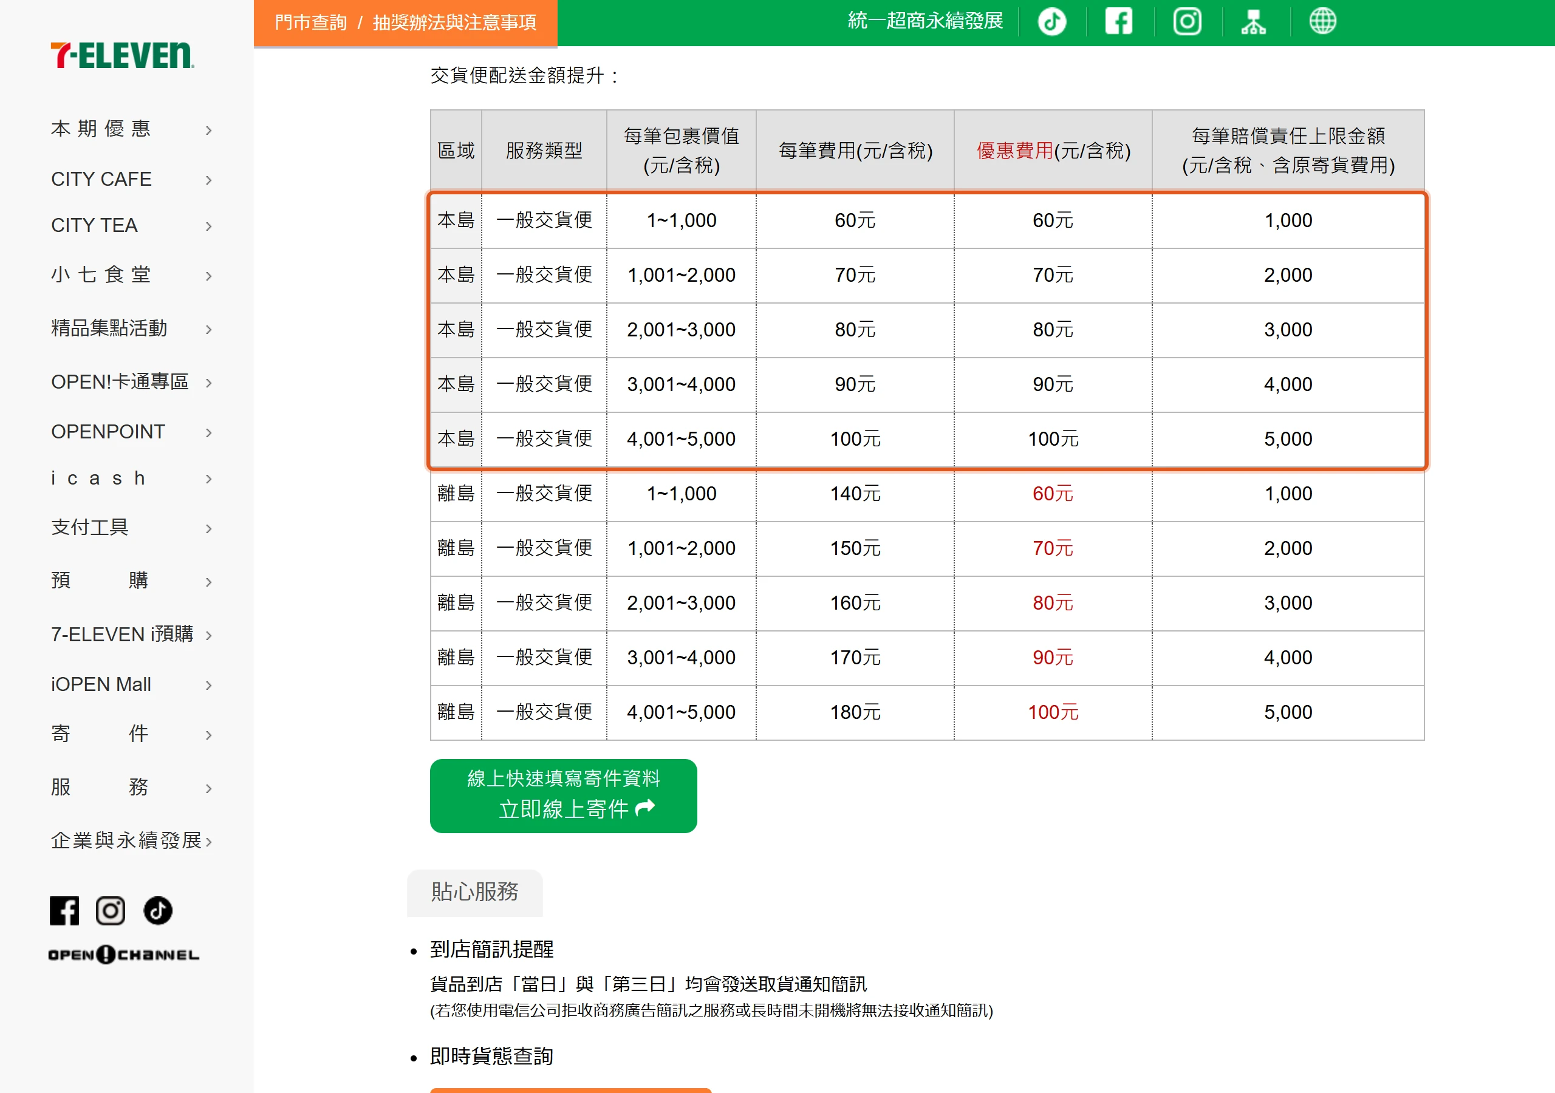This screenshot has height=1093, width=1555.
Task: Click the 抽獎辦法與注意事項 link
Action: [454, 22]
